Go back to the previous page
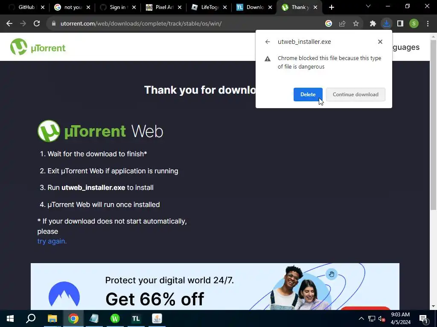Viewport: 437px width, 327px height. pos(9,24)
